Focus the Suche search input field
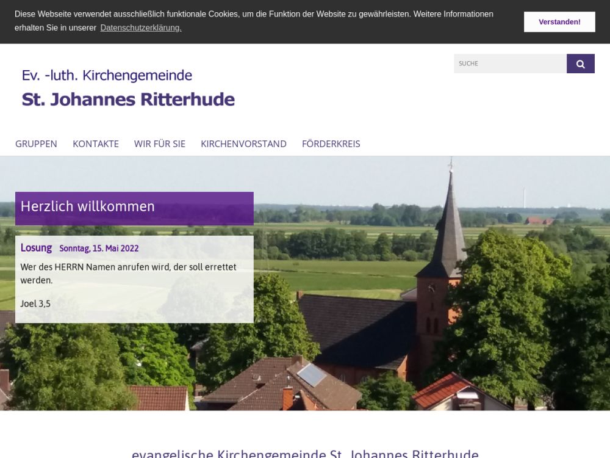 (x=509, y=64)
